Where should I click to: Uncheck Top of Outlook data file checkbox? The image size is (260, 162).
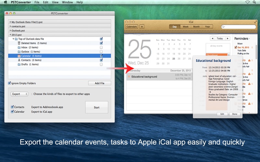click(101, 39)
